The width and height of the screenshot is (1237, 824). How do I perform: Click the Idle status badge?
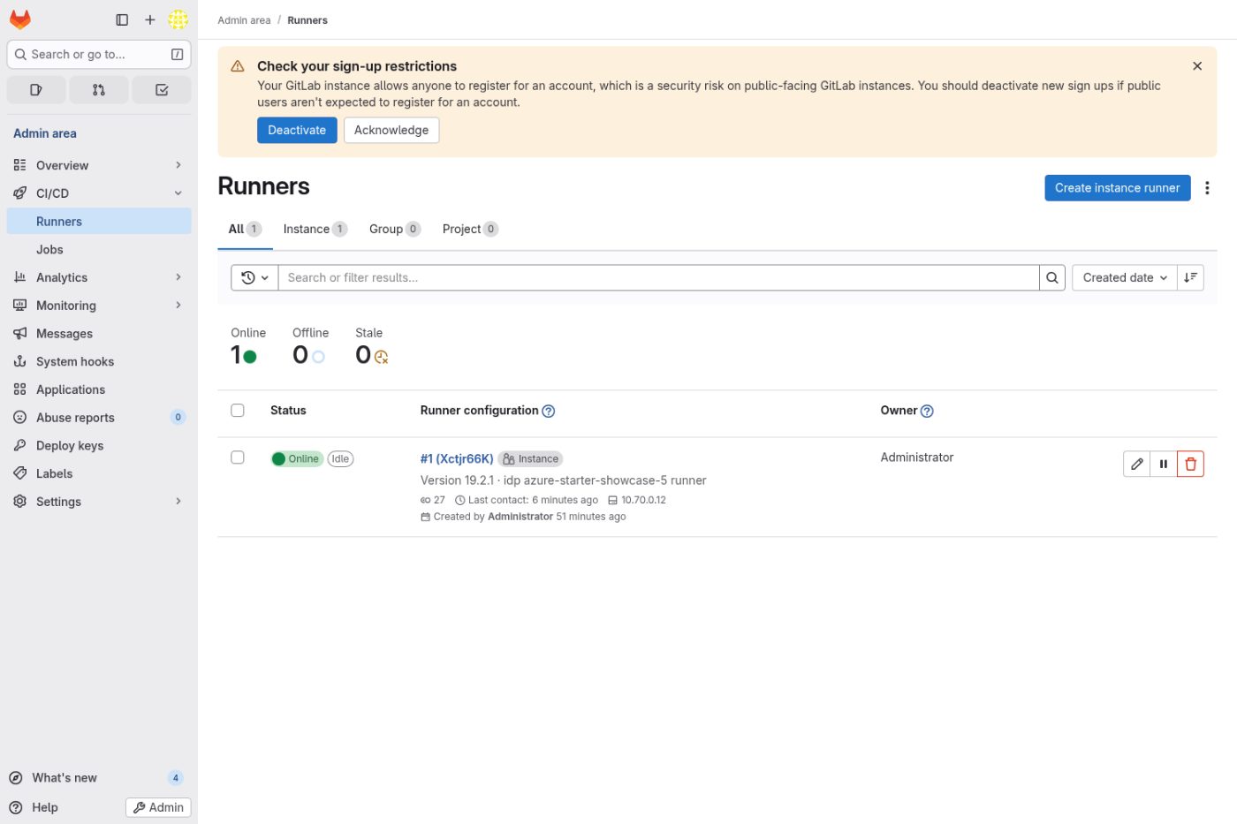click(x=340, y=459)
